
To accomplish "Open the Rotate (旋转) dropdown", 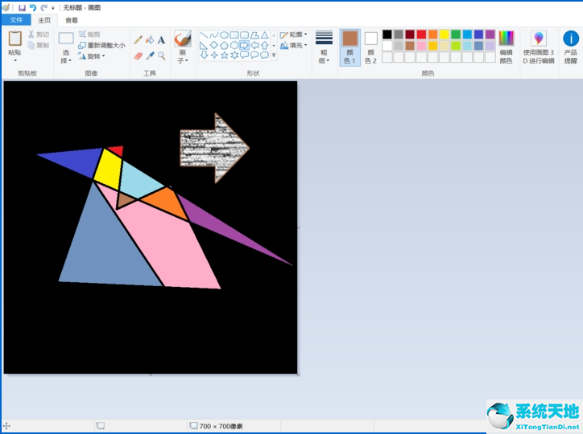I will 94,56.
